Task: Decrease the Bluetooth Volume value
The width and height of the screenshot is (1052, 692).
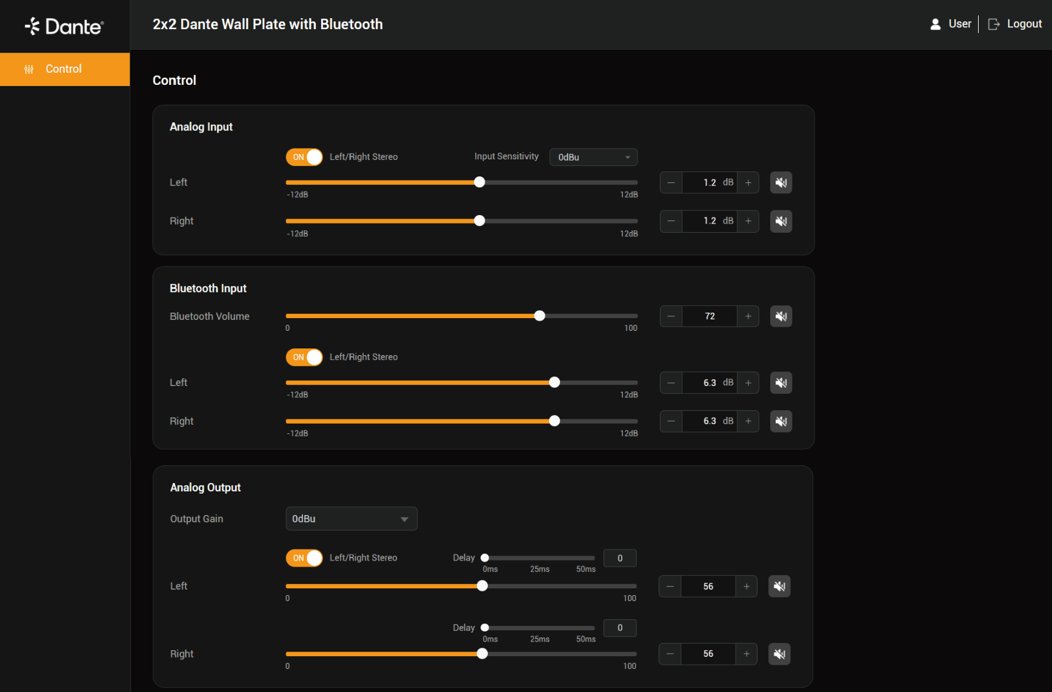Action: point(671,316)
